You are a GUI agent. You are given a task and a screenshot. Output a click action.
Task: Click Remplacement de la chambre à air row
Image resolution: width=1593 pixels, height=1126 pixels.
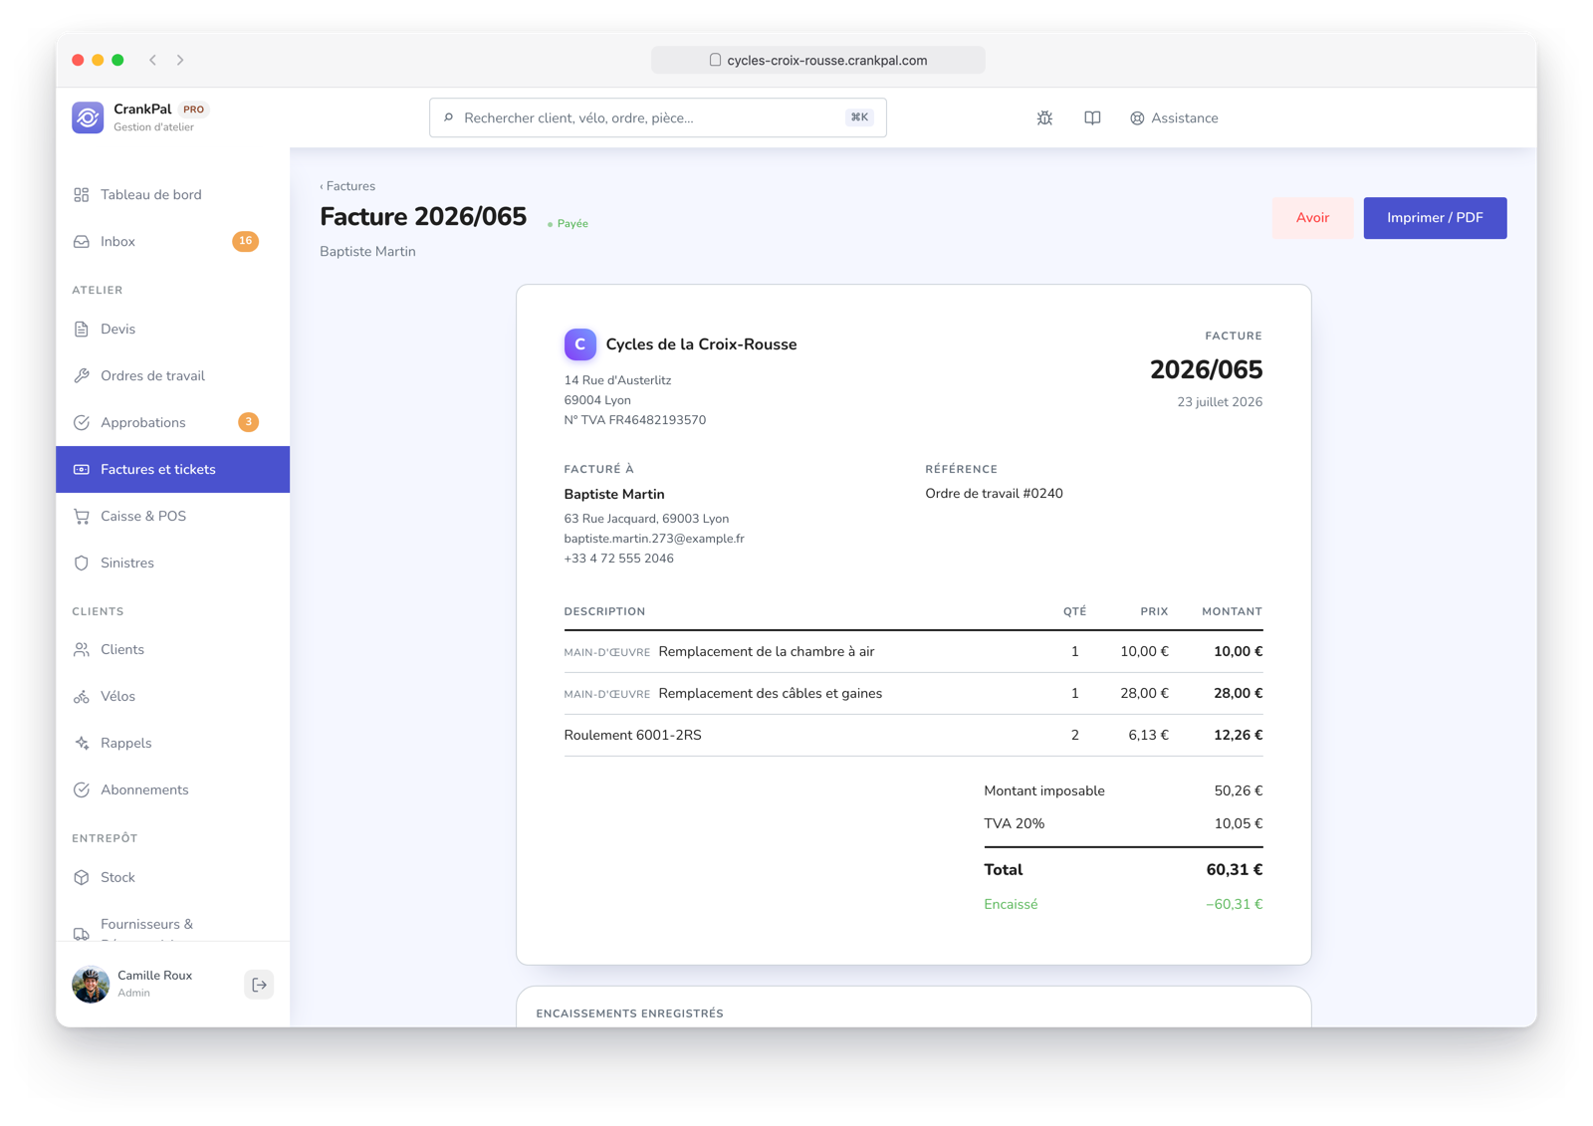[x=913, y=652]
